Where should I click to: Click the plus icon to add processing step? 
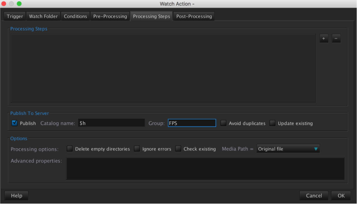point(324,39)
